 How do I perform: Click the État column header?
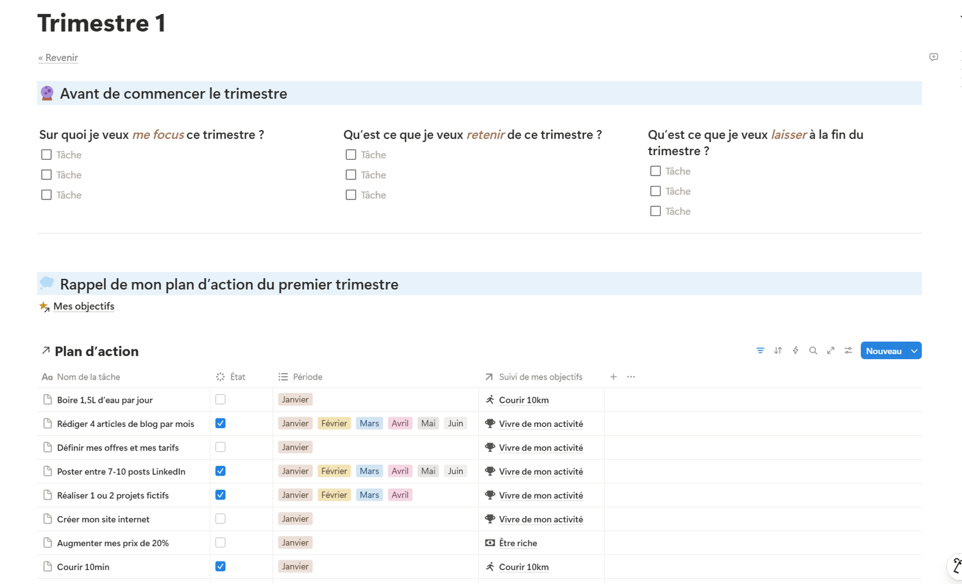click(x=237, y=377)
